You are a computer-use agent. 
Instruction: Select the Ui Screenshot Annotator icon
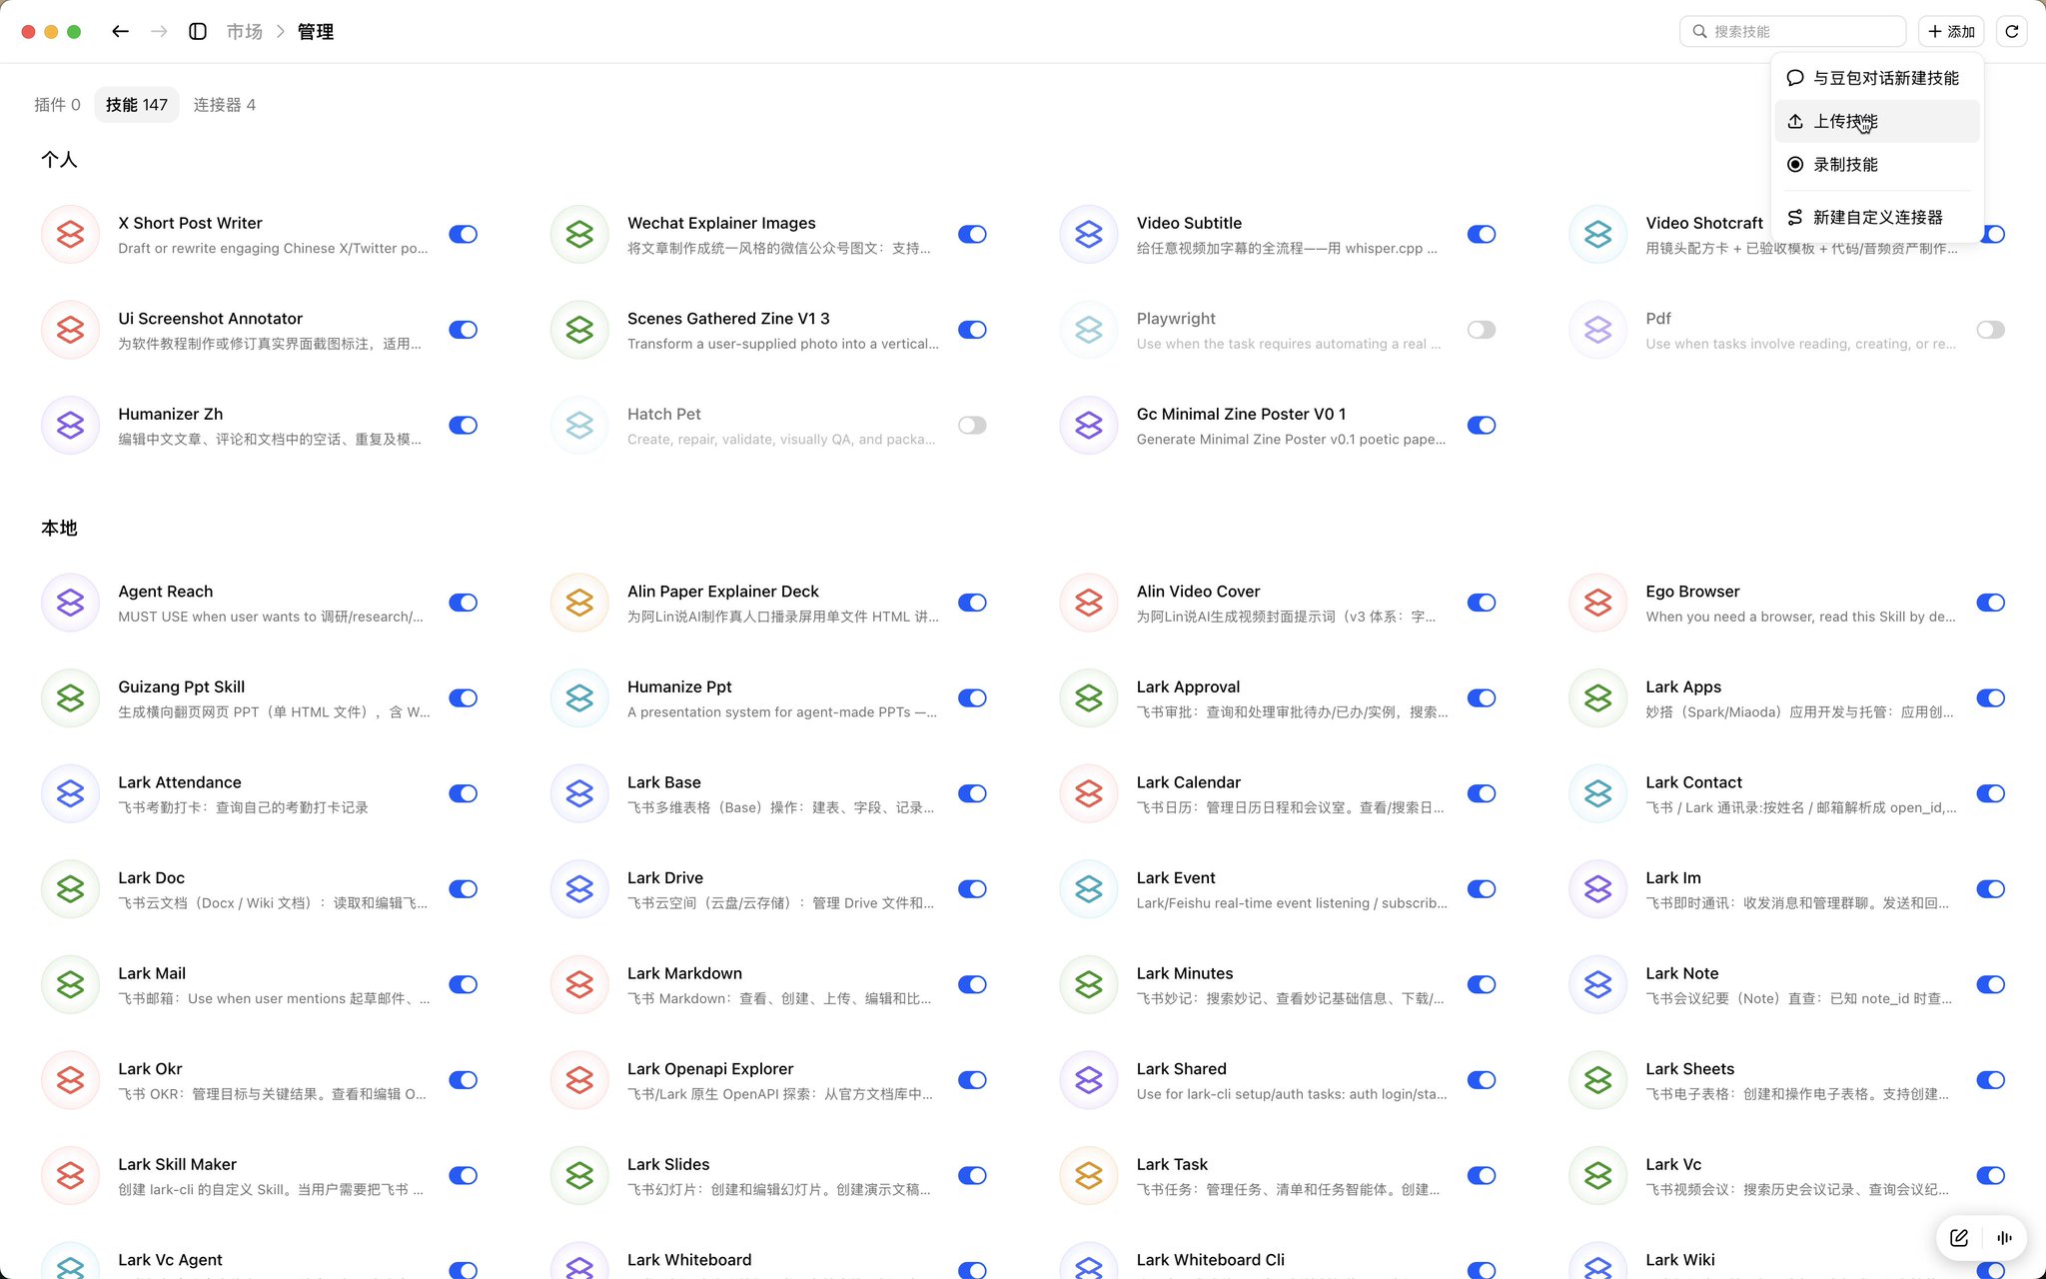[70, 330]
